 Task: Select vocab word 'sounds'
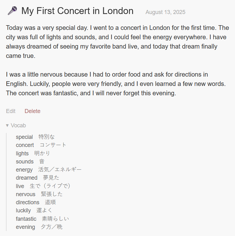[x=25, y=162]
